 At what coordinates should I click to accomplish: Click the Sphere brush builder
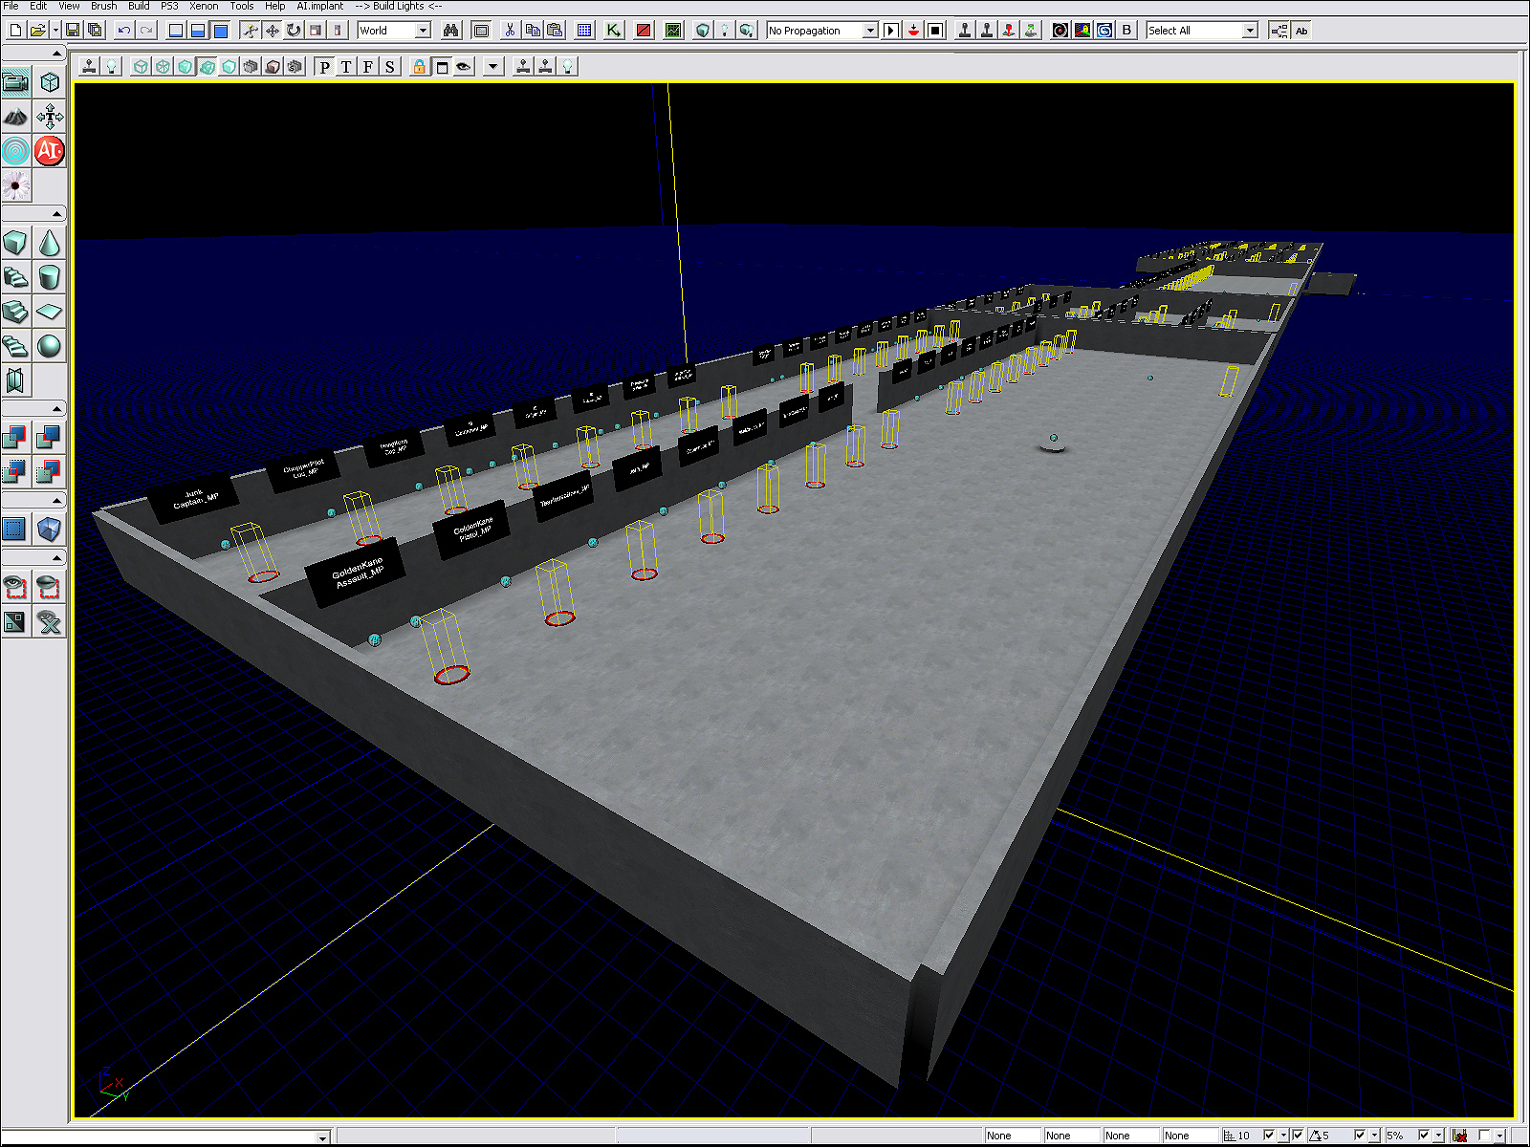click(49, 346)
